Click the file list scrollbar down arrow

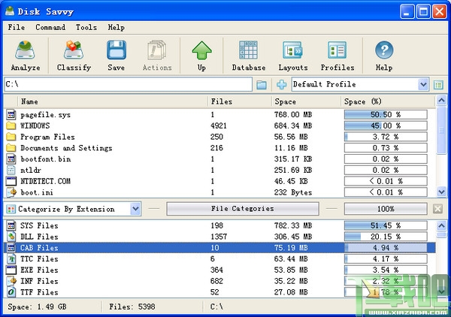pos(441,192)
